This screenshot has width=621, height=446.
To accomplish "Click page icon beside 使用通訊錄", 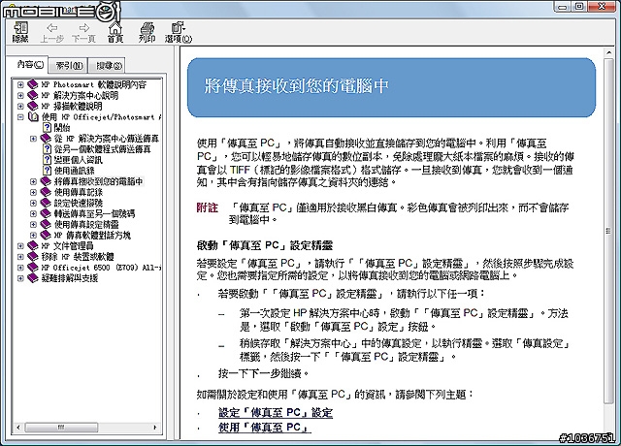I will tap(47, 171).
